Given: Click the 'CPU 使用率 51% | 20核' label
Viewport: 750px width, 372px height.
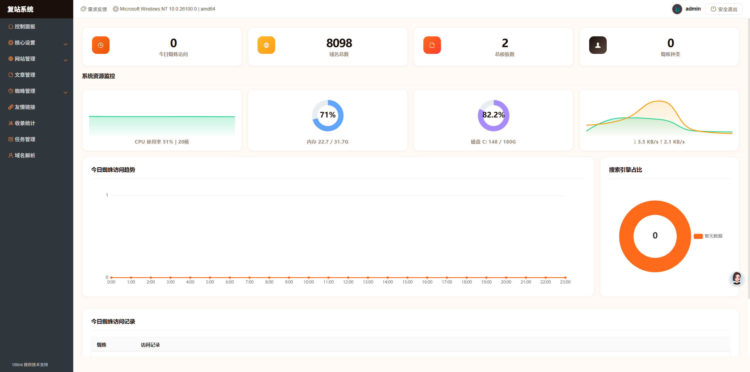Looking at the screenshot, I should pos(162,142).
